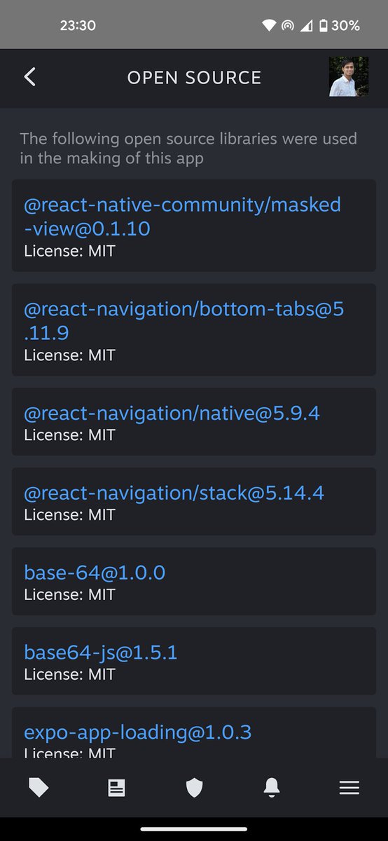Open @react-navigation/native@5.9.4 link
The image size is (388, 841).
coord(172,413)
